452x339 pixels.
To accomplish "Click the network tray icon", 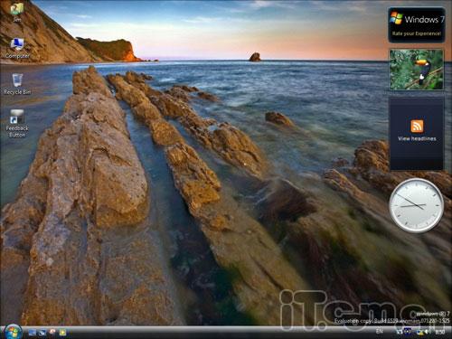I will coord(400,332).
